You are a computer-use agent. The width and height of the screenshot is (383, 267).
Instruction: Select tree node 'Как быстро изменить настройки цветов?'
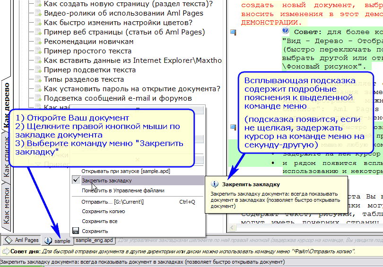click(x=118, y=23)
